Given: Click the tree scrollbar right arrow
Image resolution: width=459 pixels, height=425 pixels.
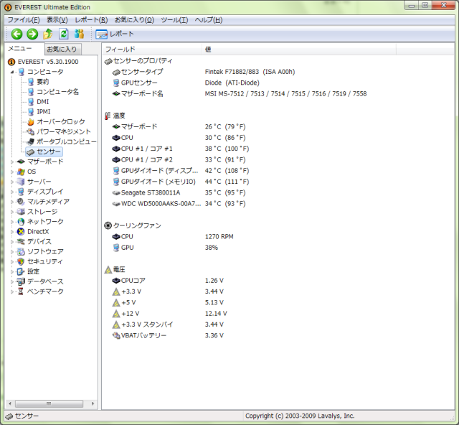Looking at the screenshot, I should pos(93,403).
